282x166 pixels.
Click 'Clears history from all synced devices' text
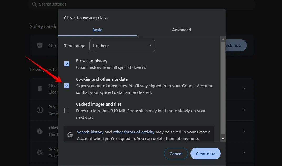111,68
